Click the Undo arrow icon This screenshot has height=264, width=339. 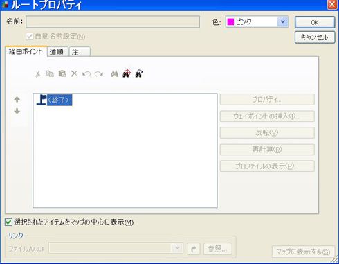[86, 74]
